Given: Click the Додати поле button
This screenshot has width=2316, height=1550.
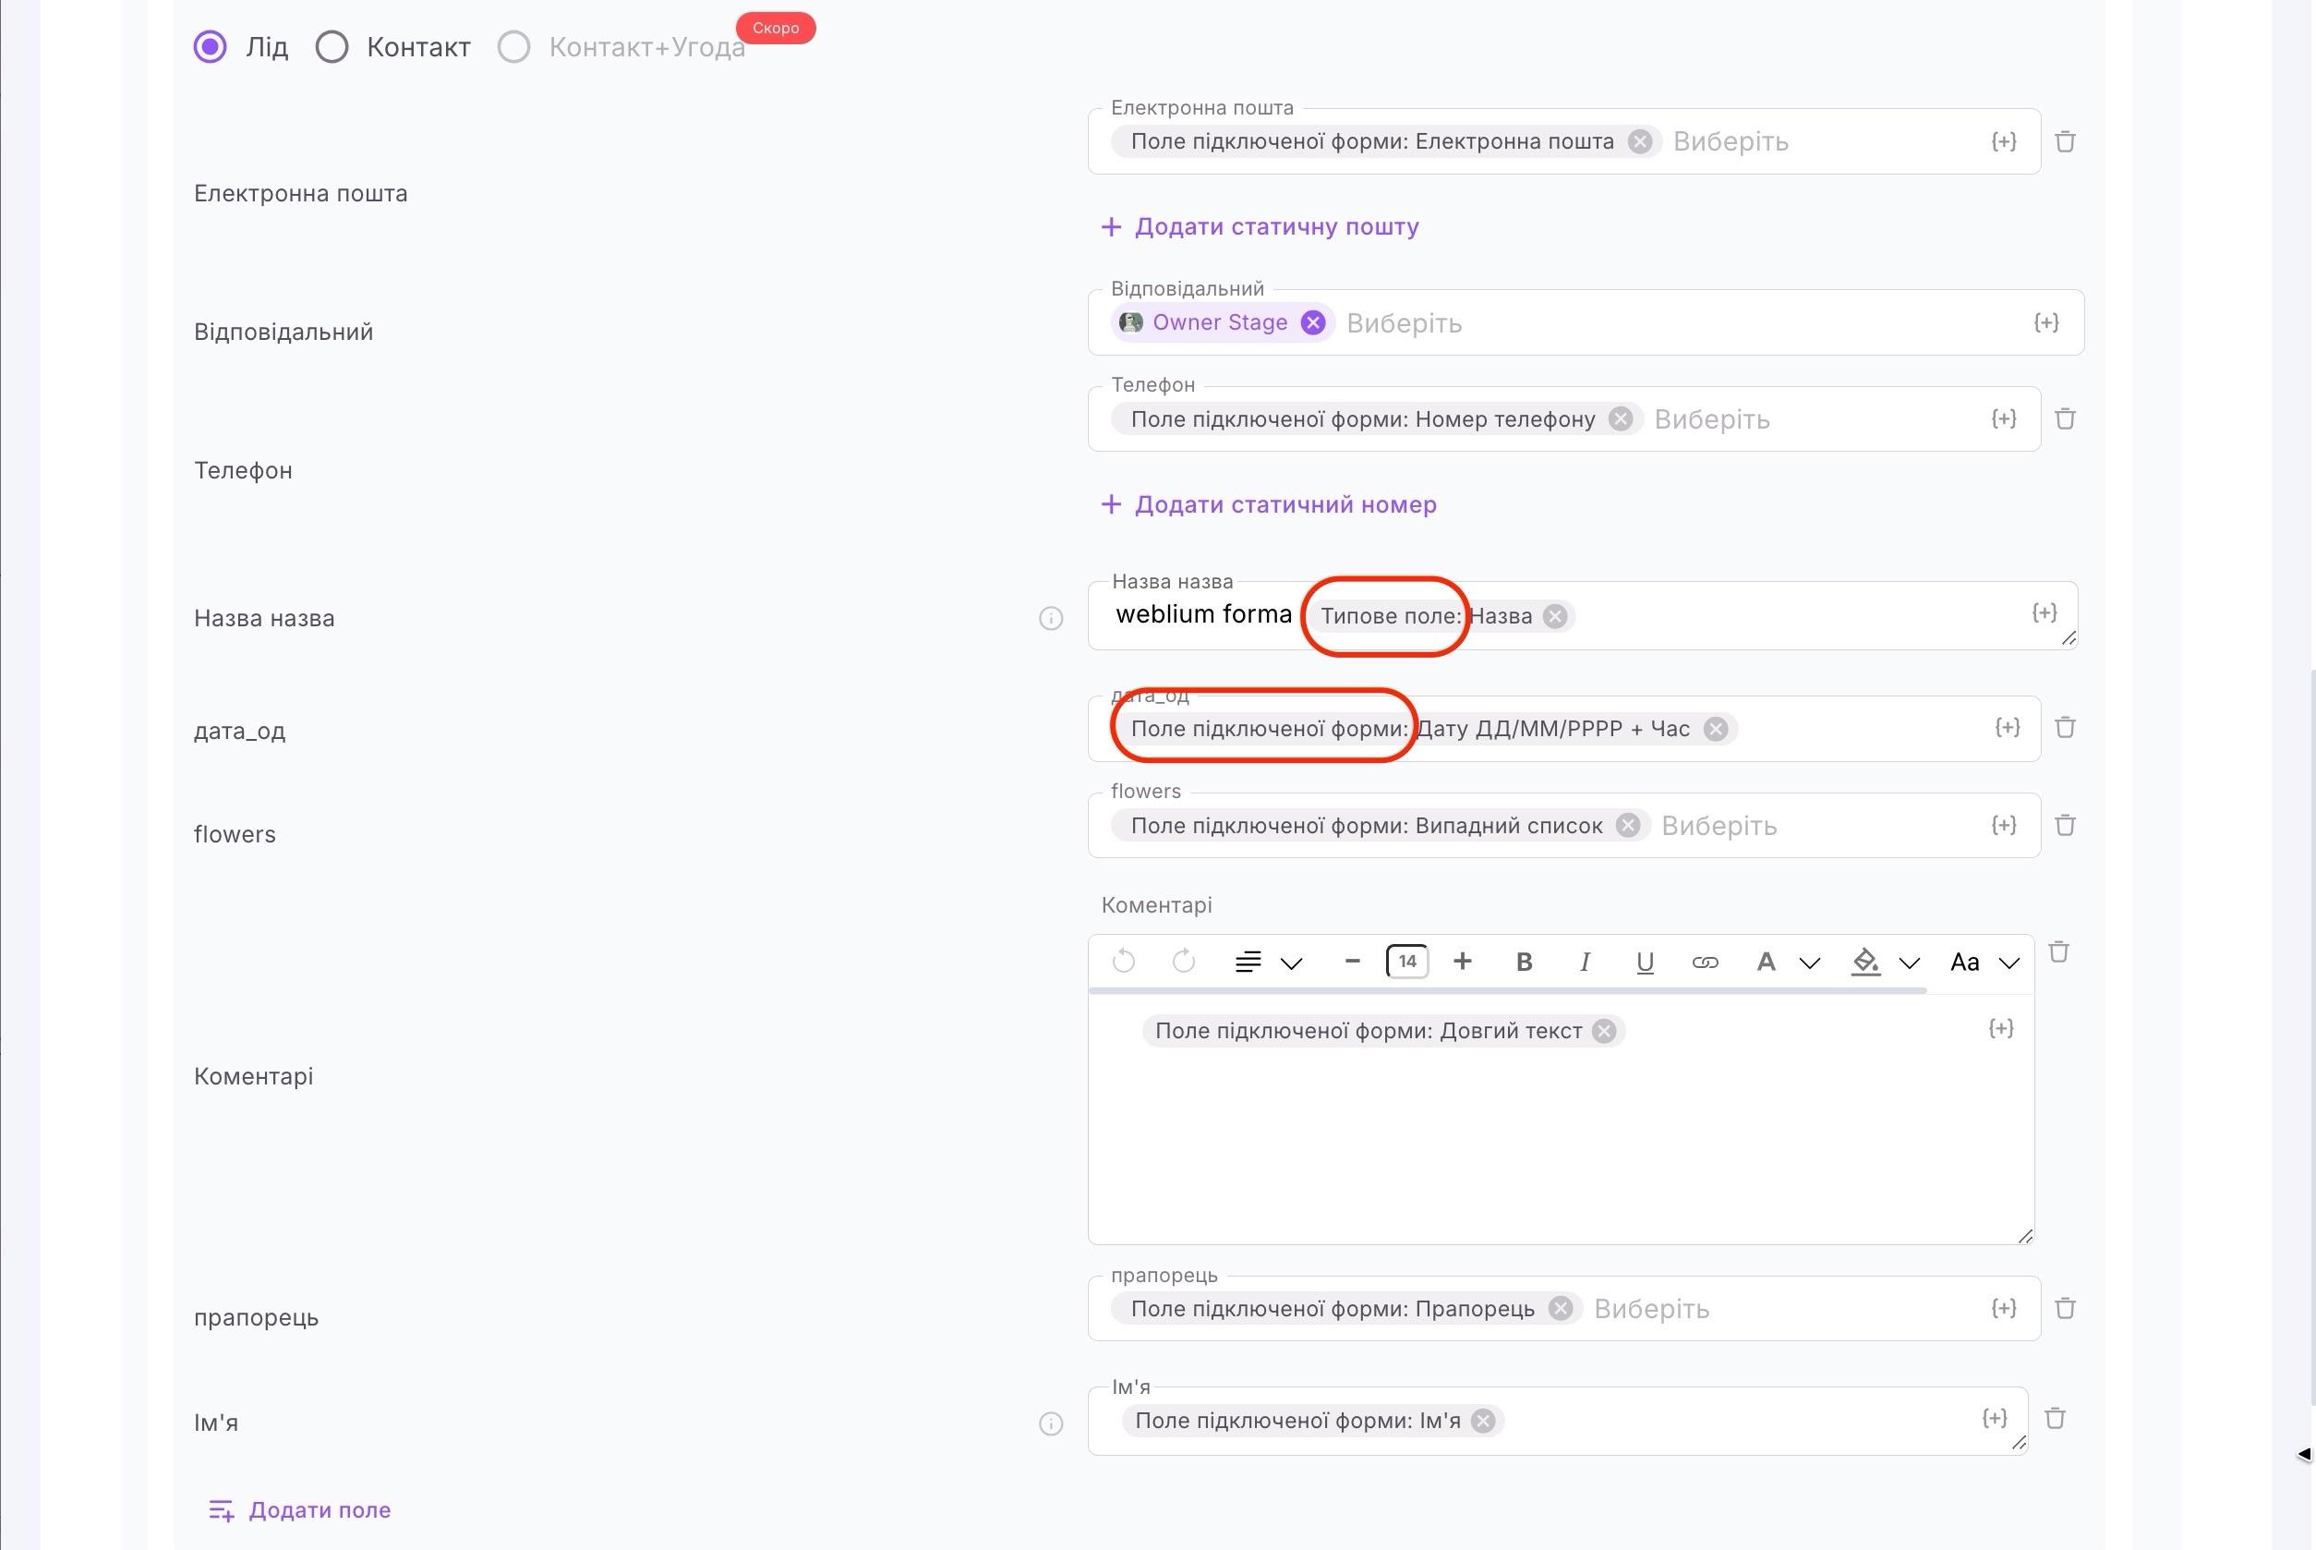Looking at the screenshot, I should point(300,1509).
